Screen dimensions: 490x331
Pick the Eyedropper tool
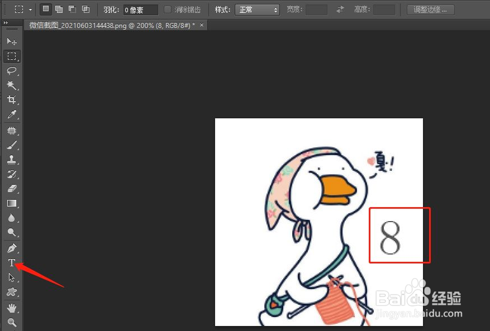pyautogui.click(x=11, y=115)
